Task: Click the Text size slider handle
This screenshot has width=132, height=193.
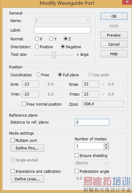Action: click(x=54, y=55)
